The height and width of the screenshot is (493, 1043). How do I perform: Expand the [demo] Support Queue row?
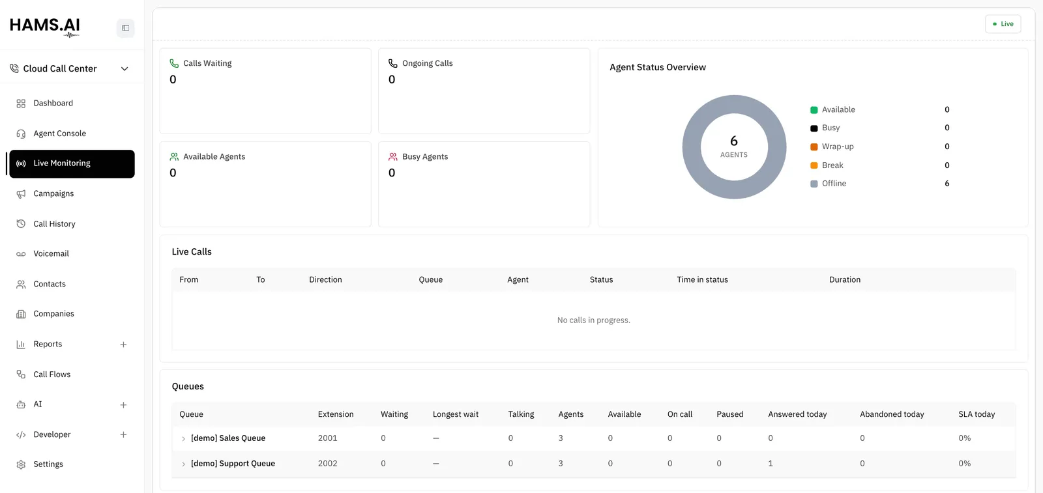pos(183,464)
